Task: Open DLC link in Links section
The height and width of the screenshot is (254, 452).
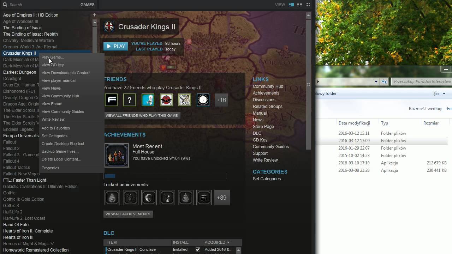Action: [x=257, y=133]
